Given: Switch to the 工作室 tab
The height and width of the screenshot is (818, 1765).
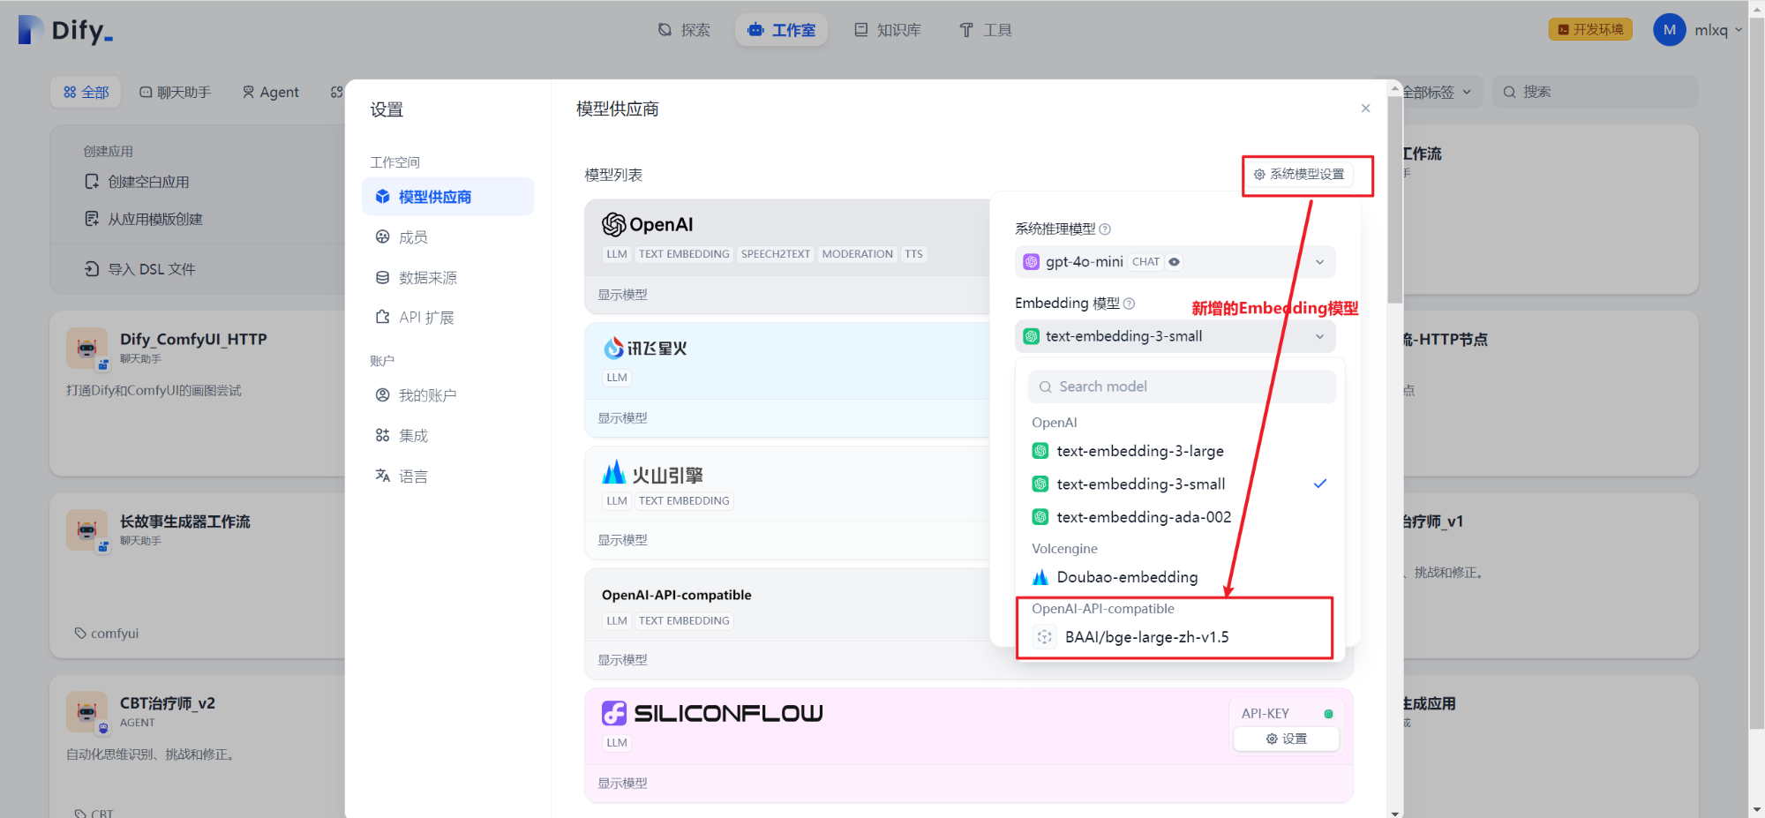Looking at the screenshot, I should 781,29.
